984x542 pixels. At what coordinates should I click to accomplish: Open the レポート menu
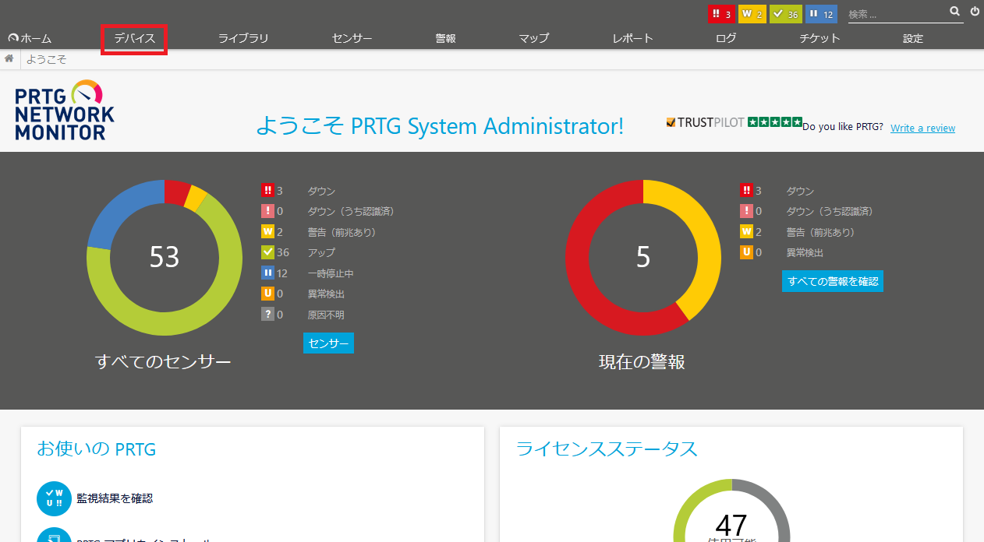pyautogui.click(x=632, y=38)
